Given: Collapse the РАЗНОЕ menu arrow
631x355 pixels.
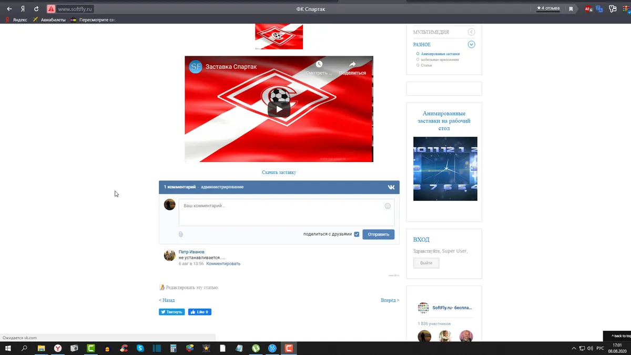Looking at the screenshot, I should tap(472, 45).
